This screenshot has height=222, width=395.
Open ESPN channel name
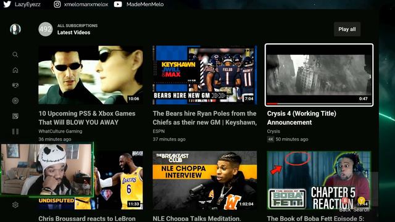click(159, 131)
